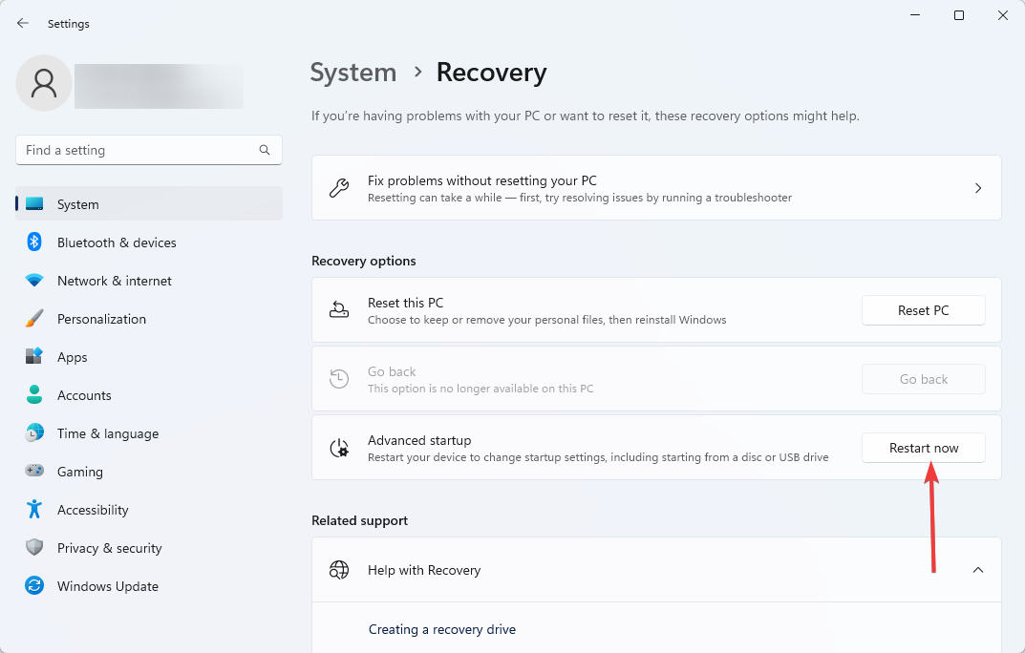
Task: Click the Apps icon in sidebar
Action: coord(34,357)
